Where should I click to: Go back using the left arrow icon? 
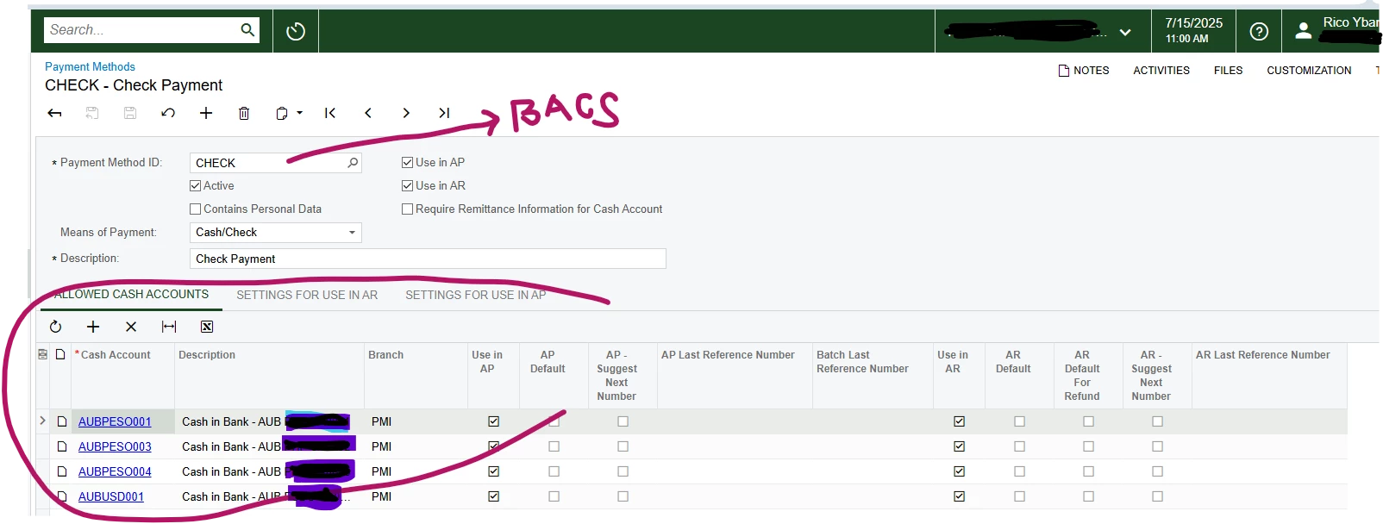(x=55, y=113)
